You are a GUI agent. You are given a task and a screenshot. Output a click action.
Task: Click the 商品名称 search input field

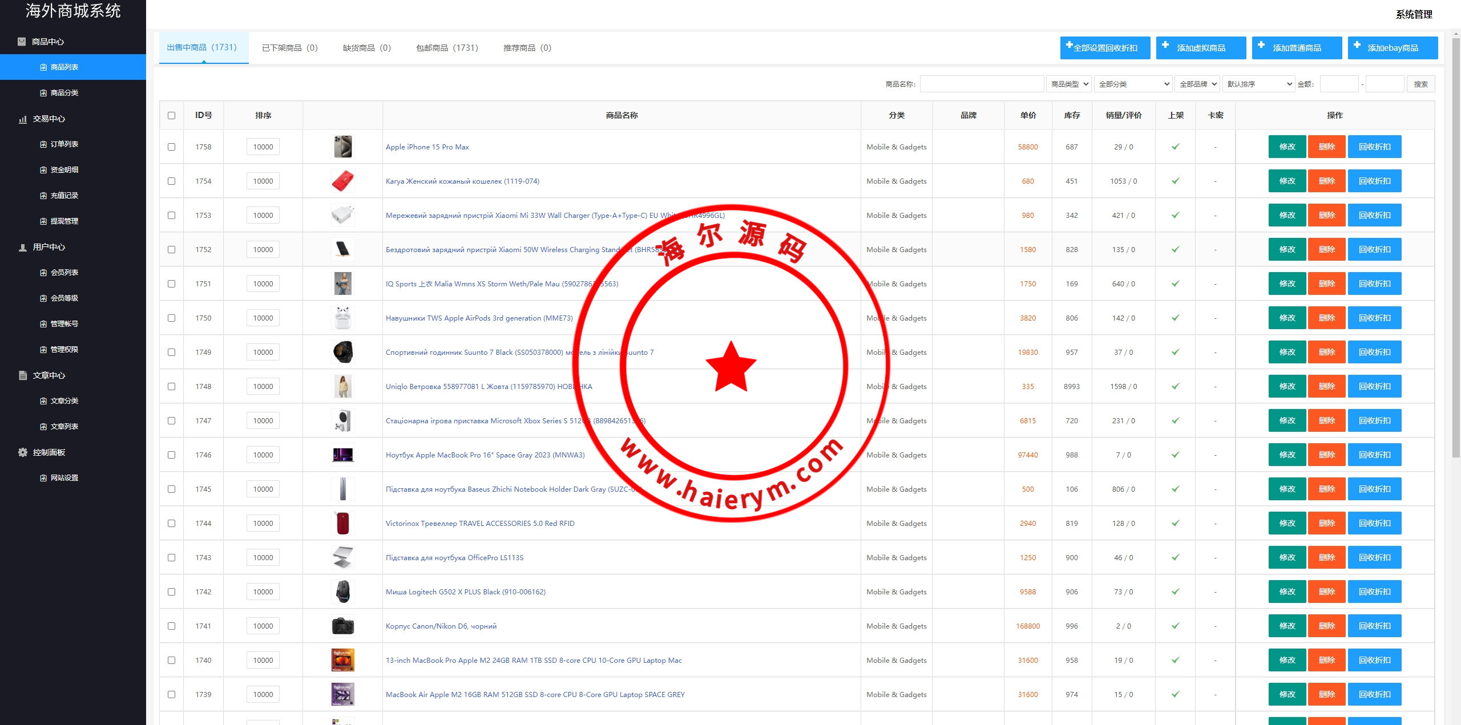tap(982, 84)
